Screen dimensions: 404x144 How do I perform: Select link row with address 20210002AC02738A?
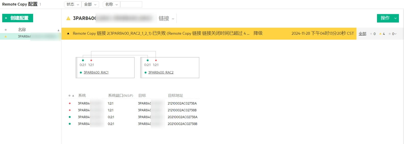(133, 117)
